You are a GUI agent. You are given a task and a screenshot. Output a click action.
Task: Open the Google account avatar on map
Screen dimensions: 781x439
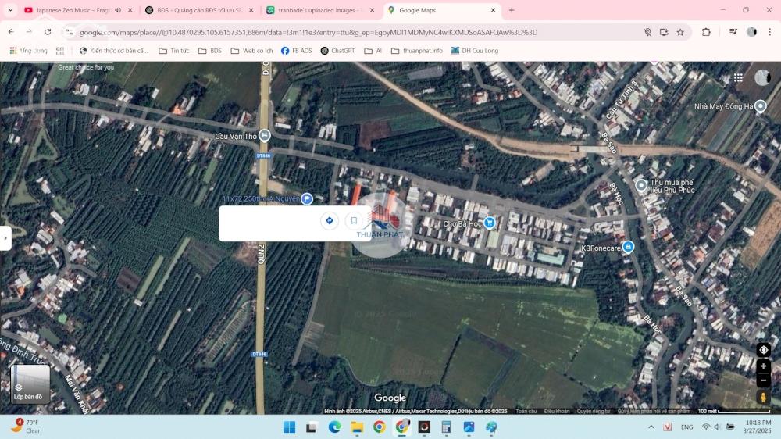coord(762,78)
